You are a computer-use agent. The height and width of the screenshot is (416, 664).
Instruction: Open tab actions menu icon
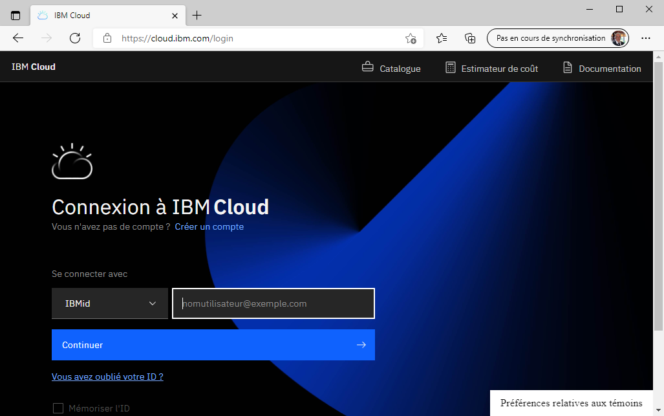coord(16,15)
